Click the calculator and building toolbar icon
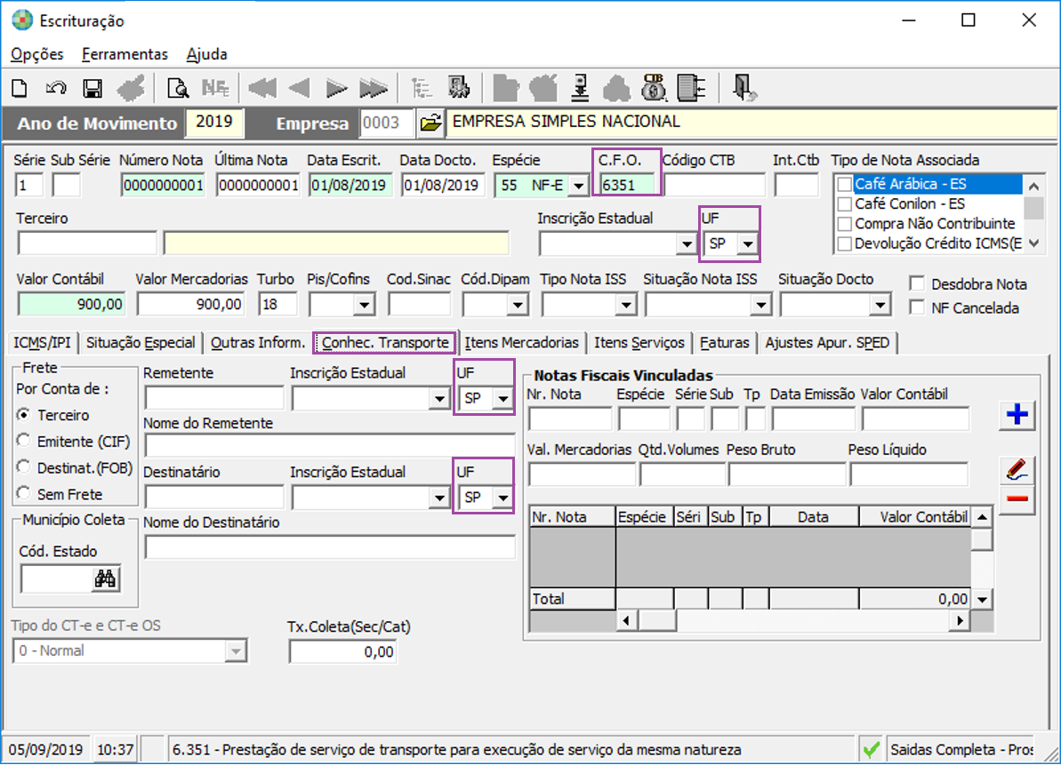Viewport: 1061px width, 765px height. click(459, 89)
